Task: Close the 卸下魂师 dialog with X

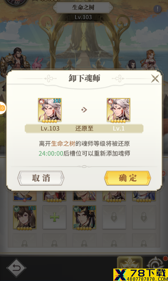Action: 155,78
